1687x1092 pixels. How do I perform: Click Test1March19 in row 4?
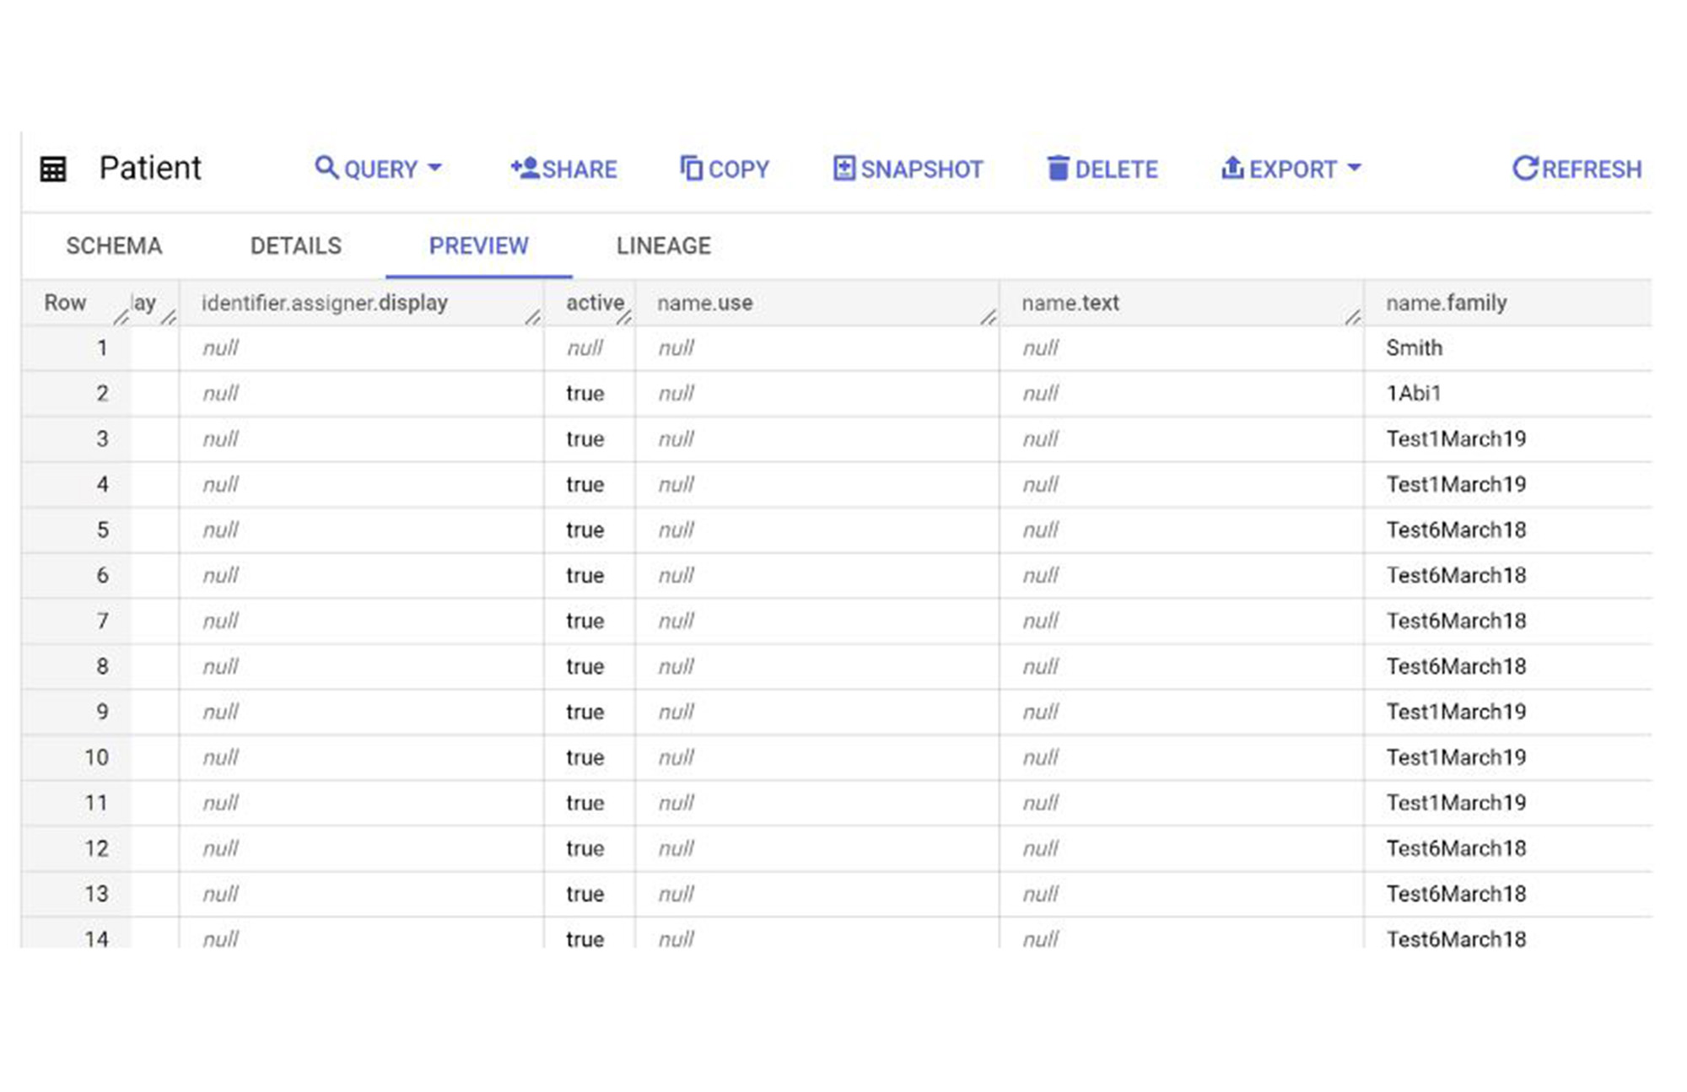click(1457, 484)
